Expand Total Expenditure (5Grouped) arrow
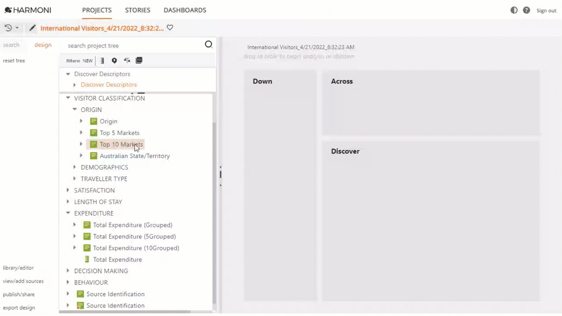This screenshot has height=316, width=562. point(75,236)
